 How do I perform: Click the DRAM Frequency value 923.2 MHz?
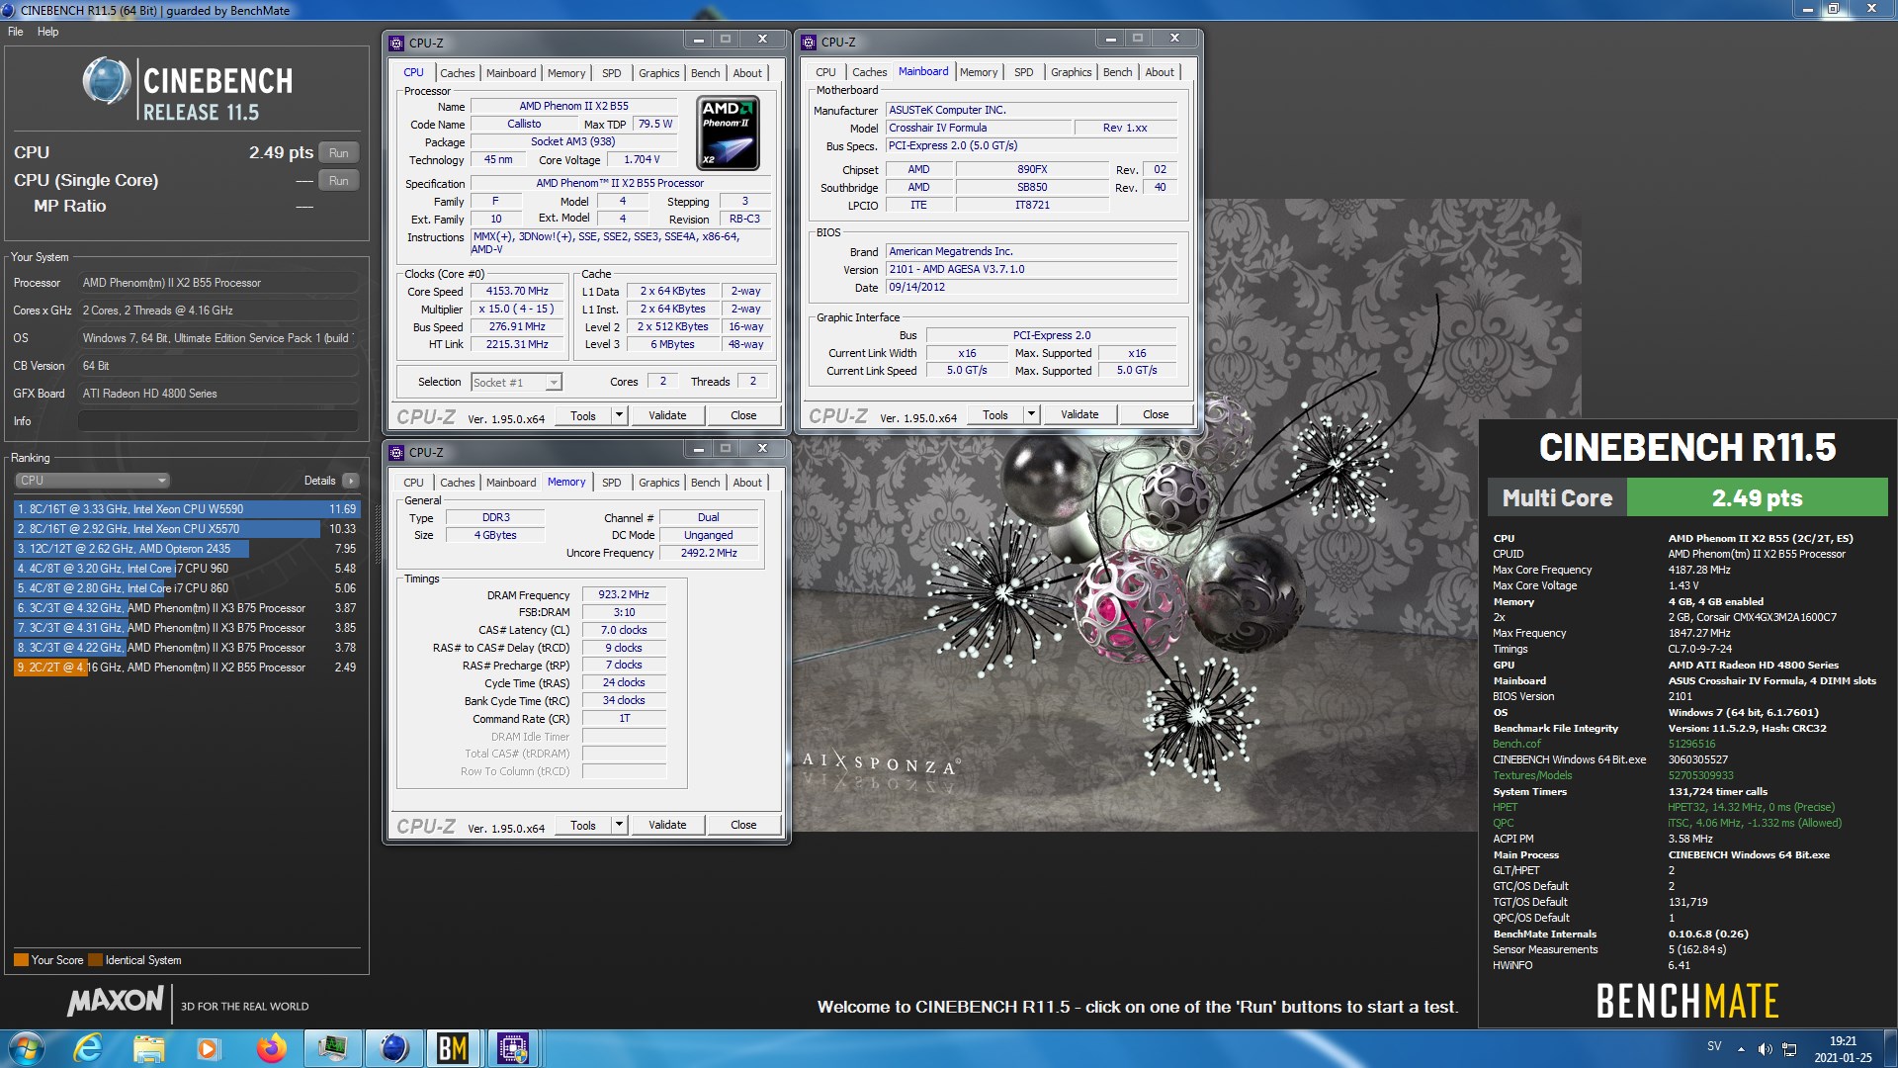pyautogui.click(x=624, y=595)
